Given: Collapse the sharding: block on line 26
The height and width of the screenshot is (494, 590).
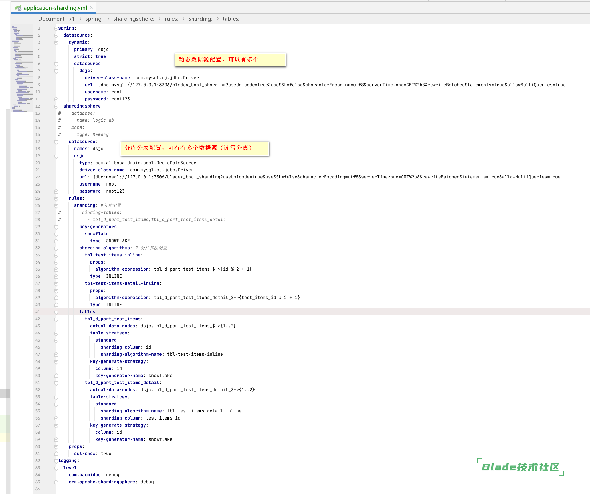Looking at the screenshot, I should coord(56,206).
